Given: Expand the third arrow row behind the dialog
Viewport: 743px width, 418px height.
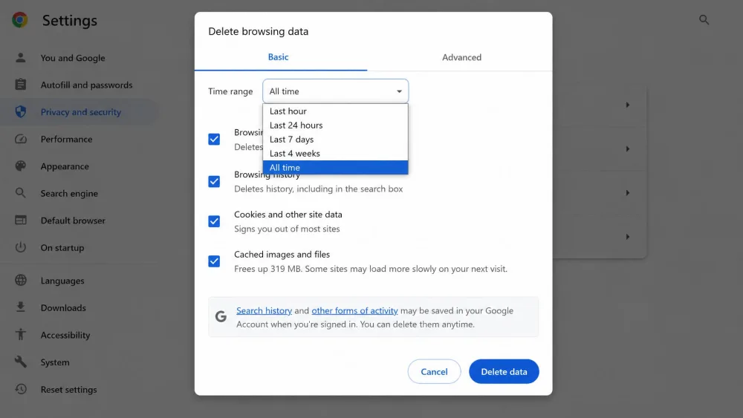Looking at the screenshot, I should tap(627, 193).
